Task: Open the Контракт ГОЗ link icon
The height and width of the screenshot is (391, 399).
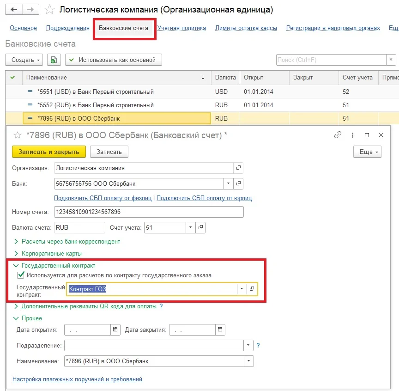Action: (252, 289)
